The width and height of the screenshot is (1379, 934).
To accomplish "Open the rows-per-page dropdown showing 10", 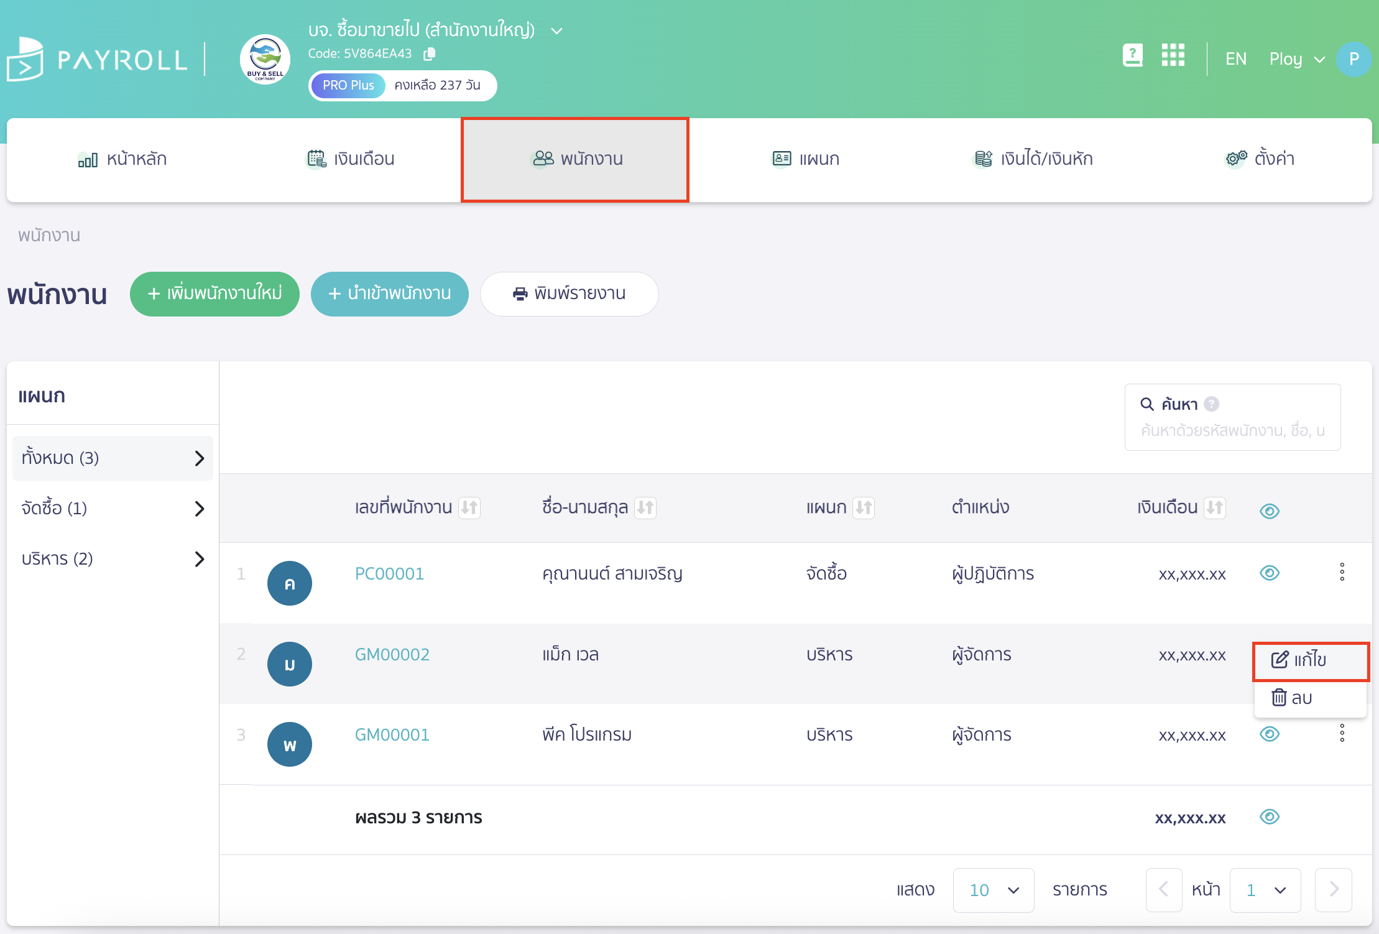I will coord(993,890).
